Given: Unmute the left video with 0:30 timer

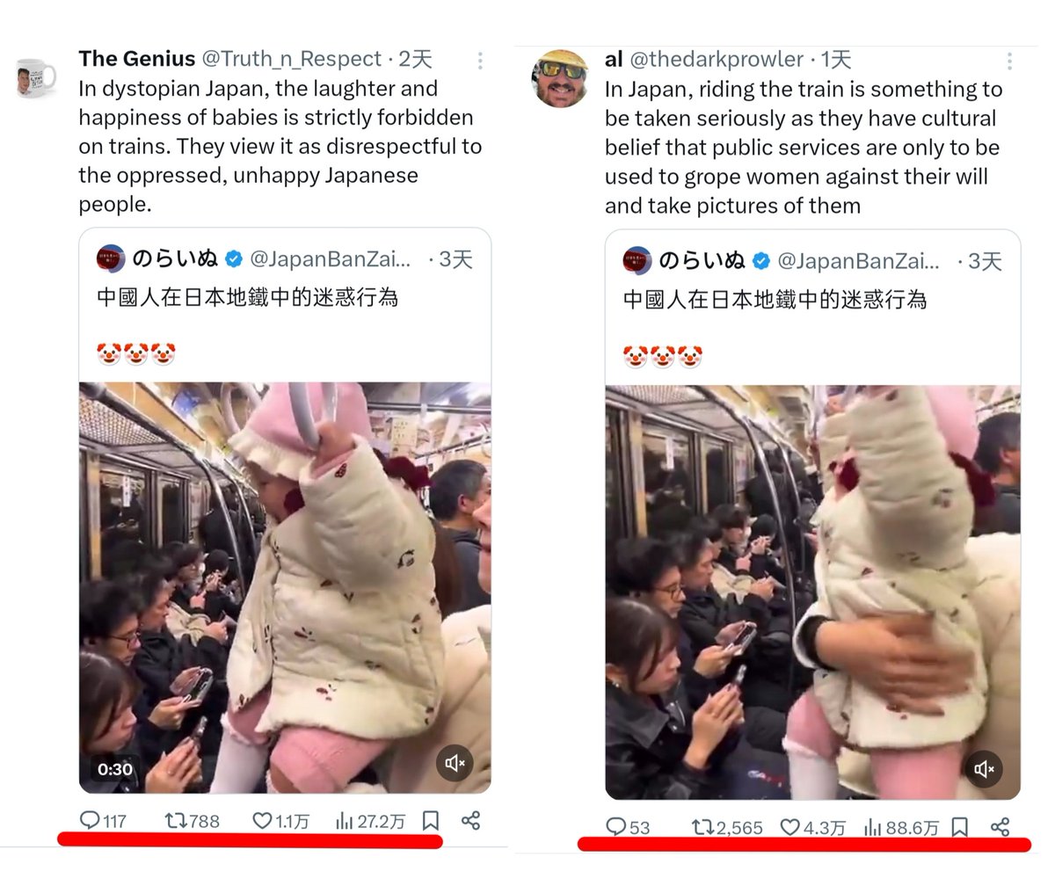Looking at the screenshot, I should tap(455, 763).
